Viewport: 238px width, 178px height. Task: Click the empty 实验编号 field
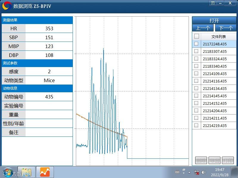[49, 106]
